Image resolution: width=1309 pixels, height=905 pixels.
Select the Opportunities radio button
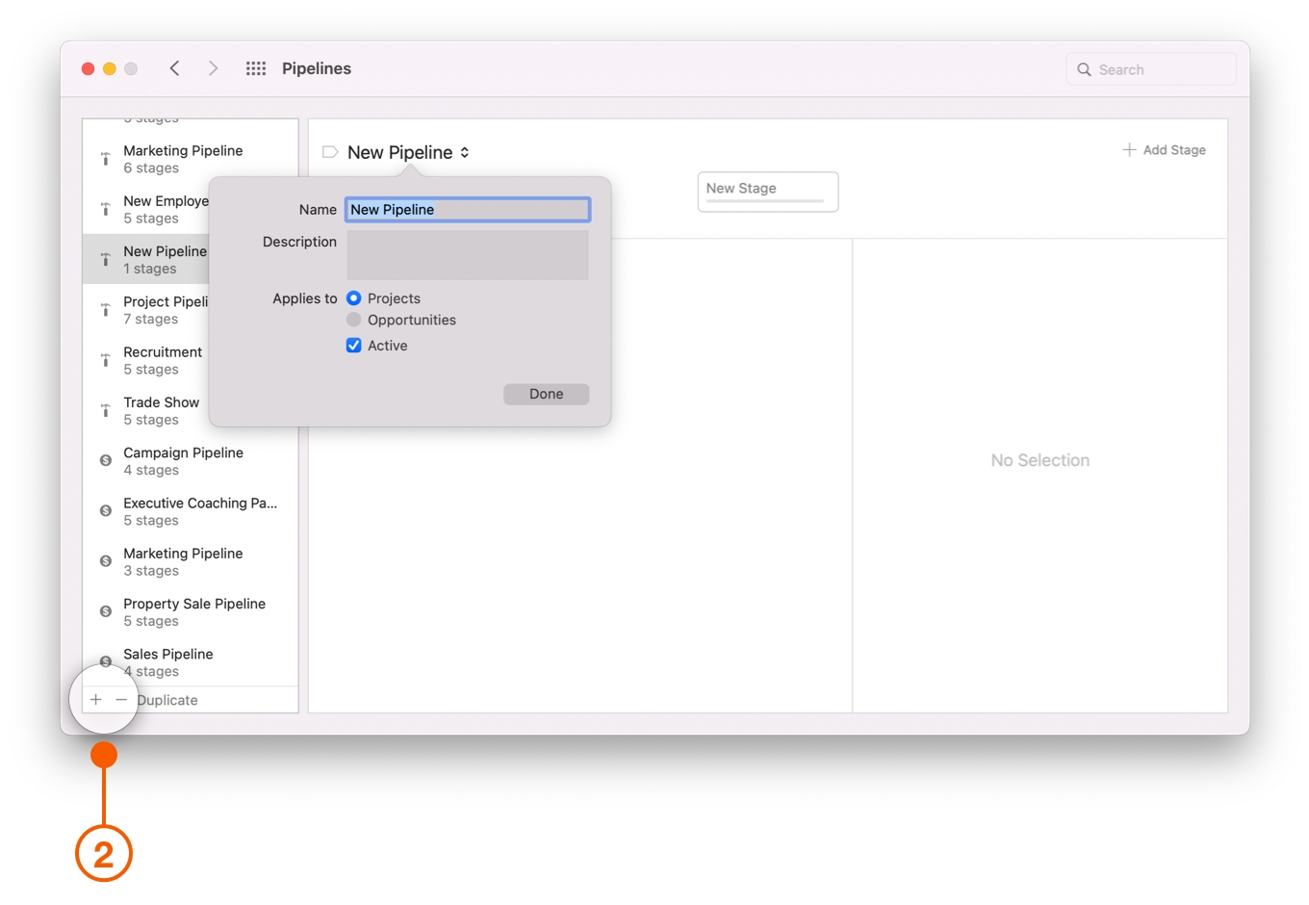354,320
